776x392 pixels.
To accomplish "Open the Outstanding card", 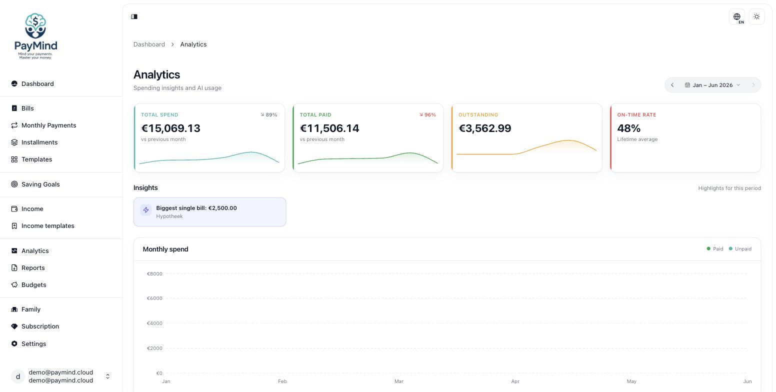I will coord(526,138).
